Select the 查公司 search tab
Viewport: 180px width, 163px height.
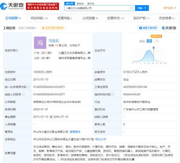[x=70, y=4]
